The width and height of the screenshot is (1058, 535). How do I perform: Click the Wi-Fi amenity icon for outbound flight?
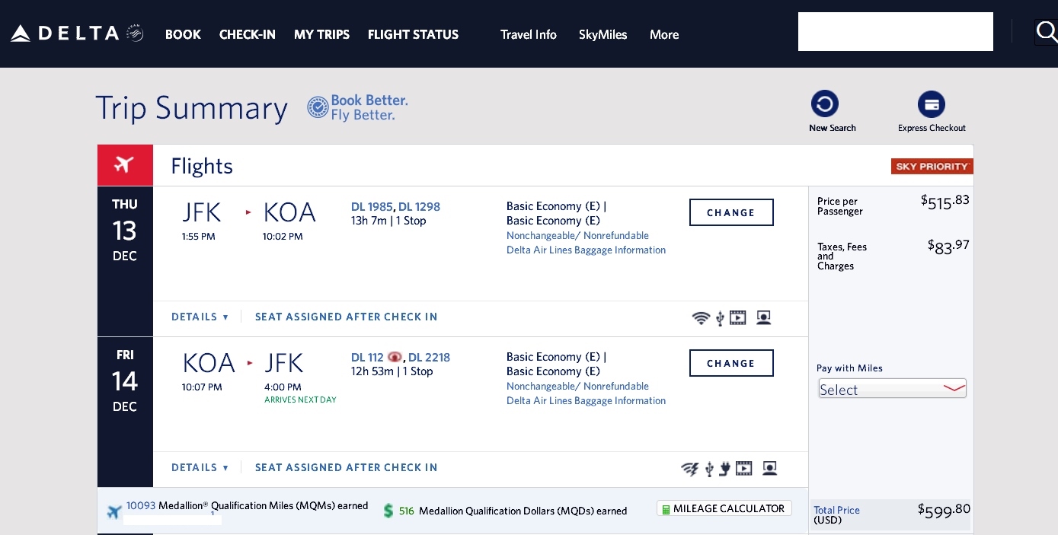tap(701, 318)
